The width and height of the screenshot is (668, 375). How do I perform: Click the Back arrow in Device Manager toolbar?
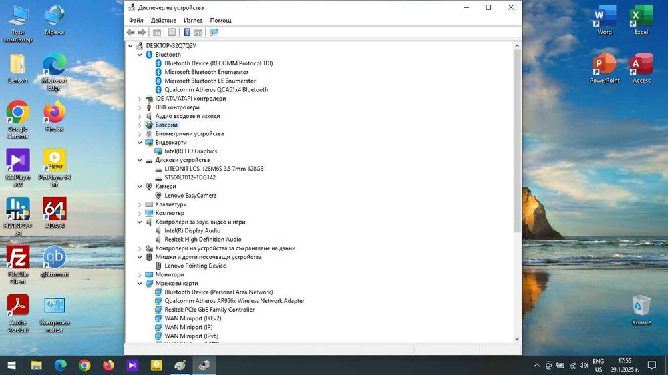pos(130,32)
